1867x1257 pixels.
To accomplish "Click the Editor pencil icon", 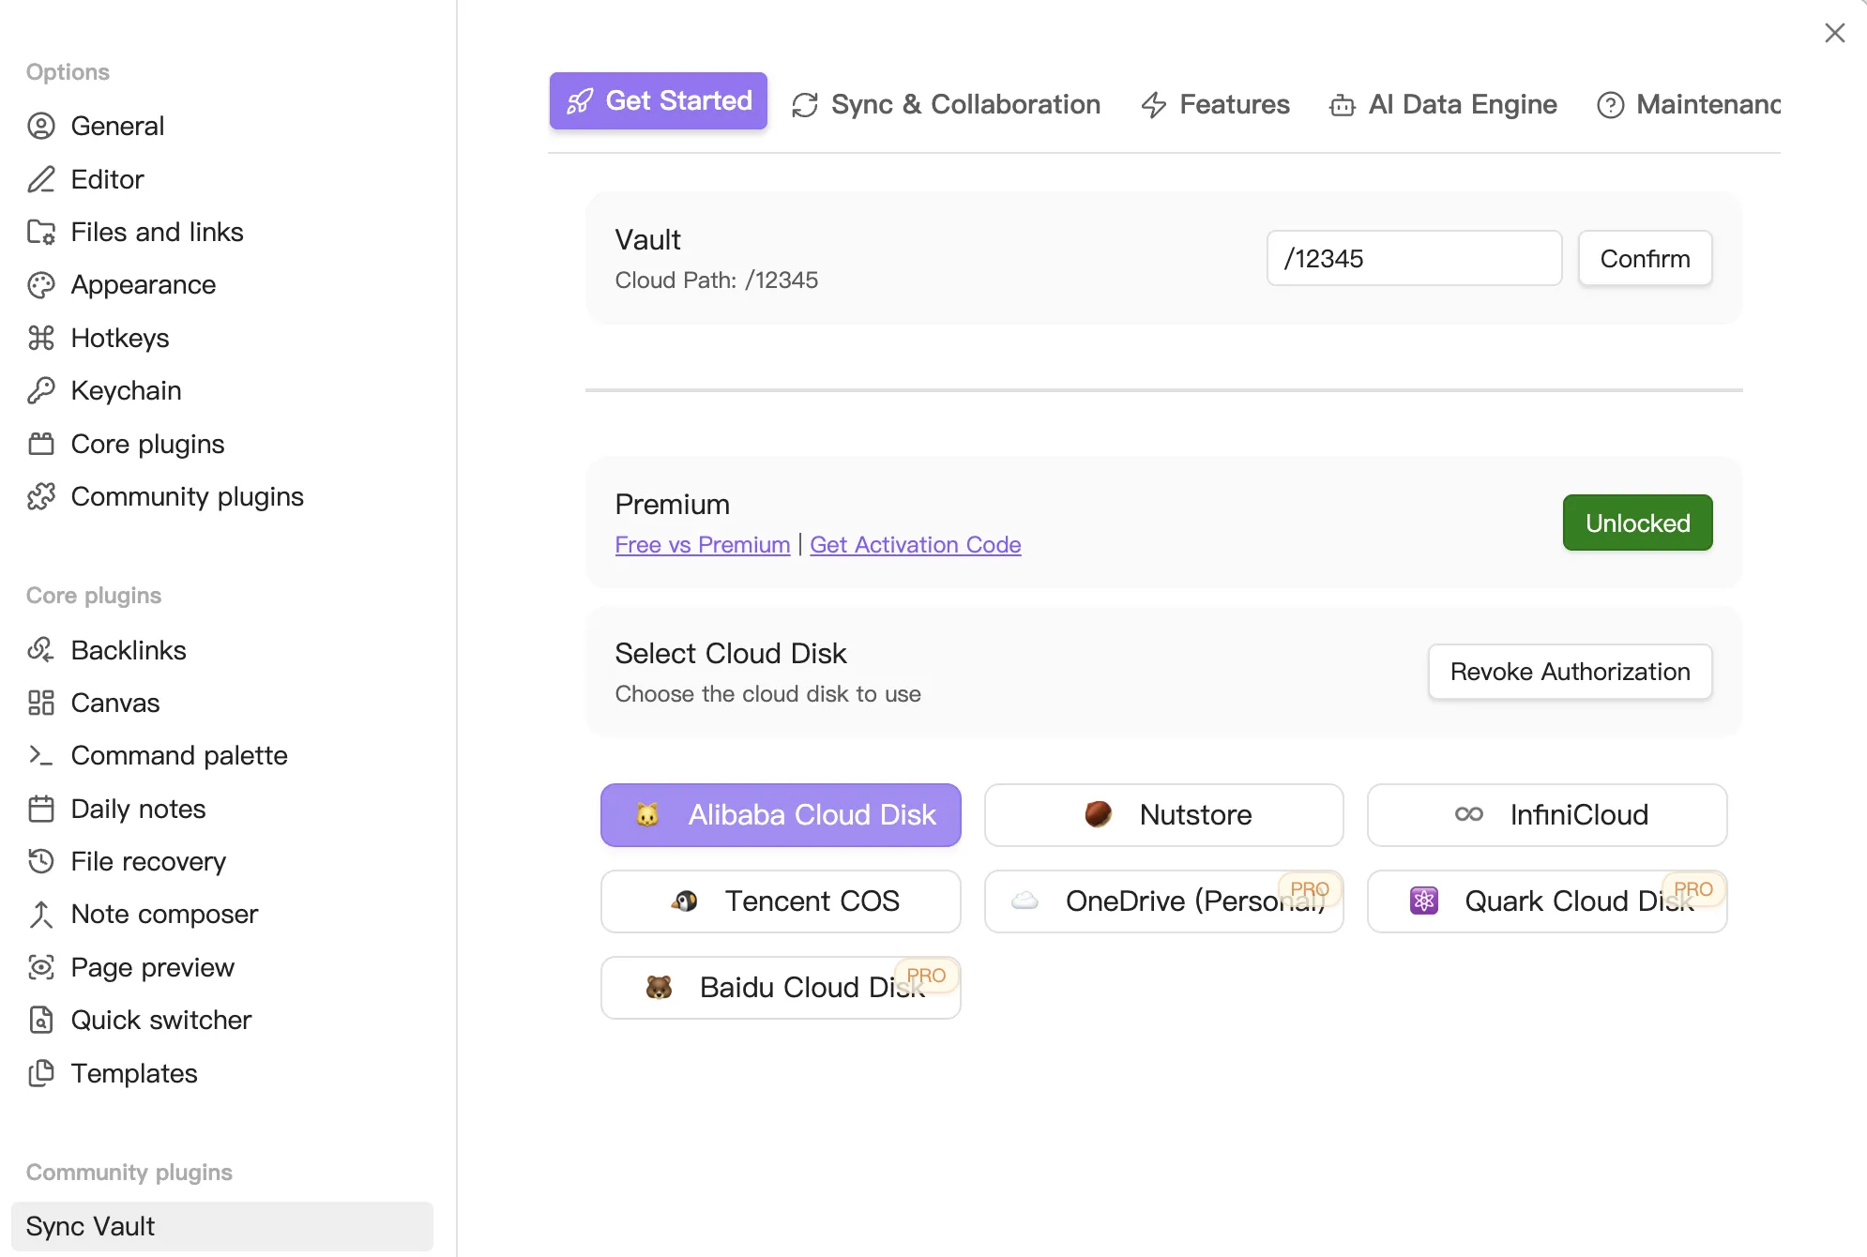I will click(x=41, y=179).
